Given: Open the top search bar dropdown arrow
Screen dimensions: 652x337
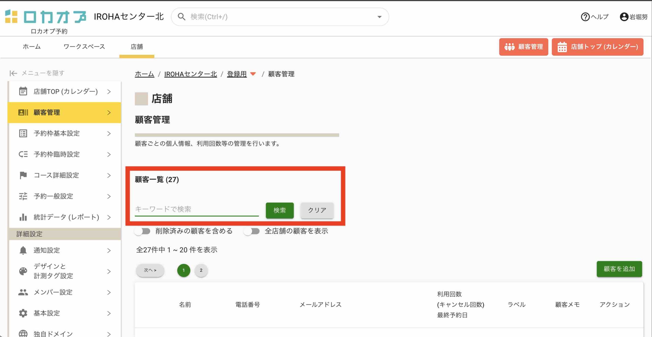Looking at the screenshot, I should (379, 17).
